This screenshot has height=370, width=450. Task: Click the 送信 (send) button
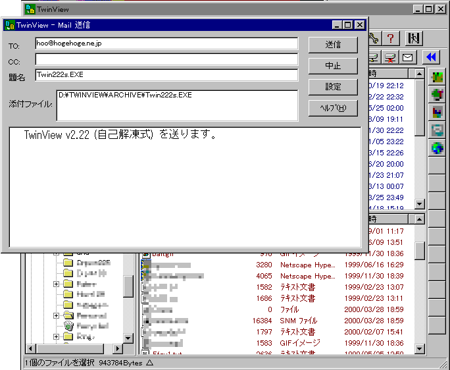(333, 45)
